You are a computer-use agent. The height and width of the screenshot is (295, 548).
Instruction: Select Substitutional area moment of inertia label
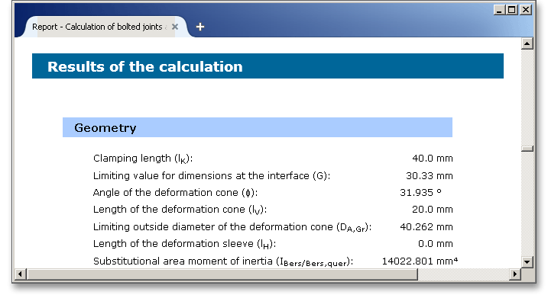(x=223, y=261)
